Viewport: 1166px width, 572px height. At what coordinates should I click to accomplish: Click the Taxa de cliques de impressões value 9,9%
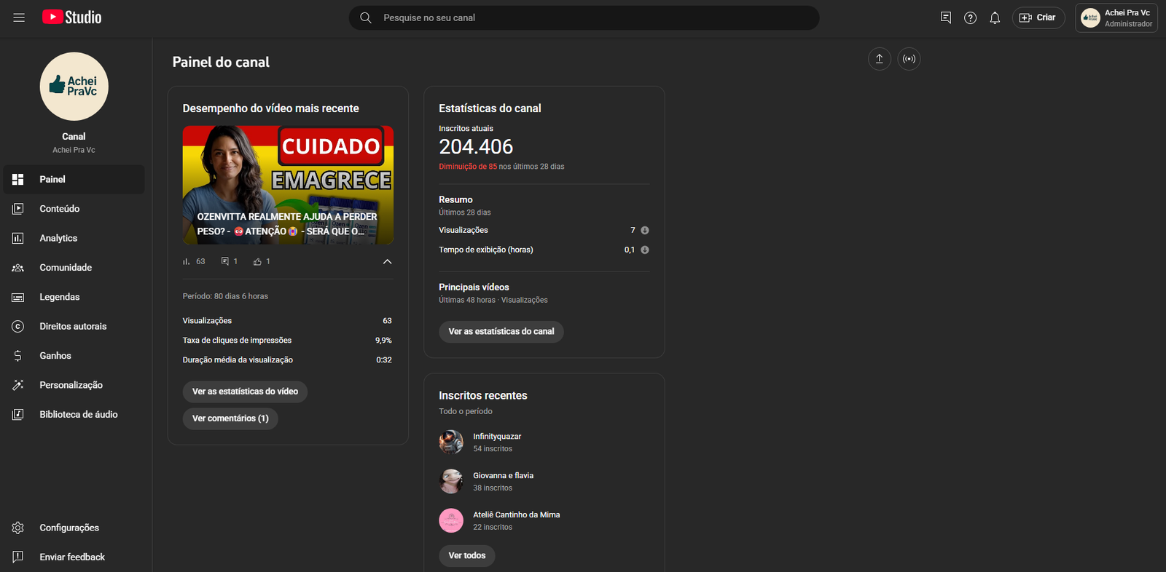point(383,341)
